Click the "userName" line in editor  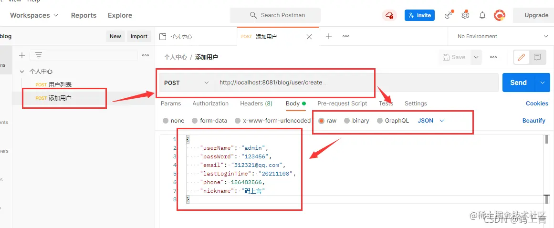click(x=234, y=148)
